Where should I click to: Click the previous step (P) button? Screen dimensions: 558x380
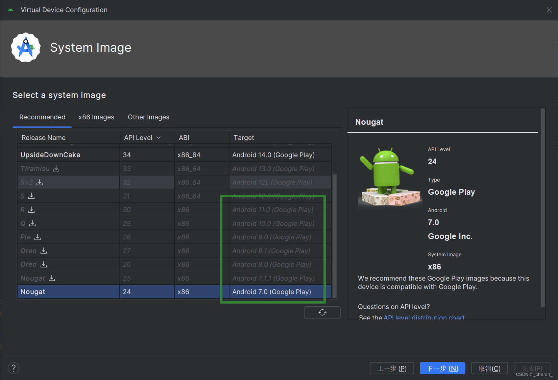[392, 368]
